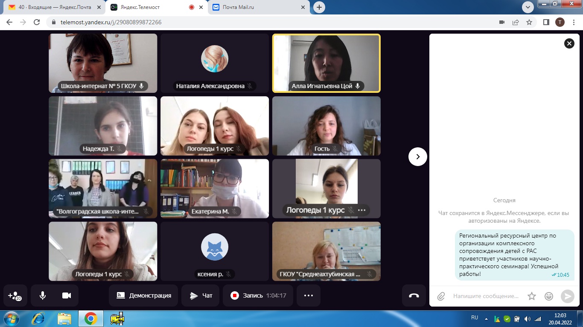The image size is (583, 327).
Task: Toggle the camera on or off
Action: pyautogui.click(x=66, y=295)
